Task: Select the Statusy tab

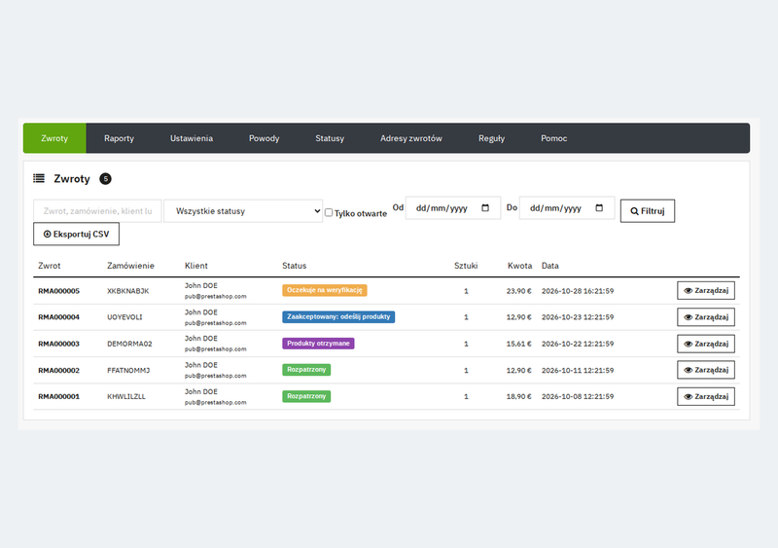Action: coord(330,138)
